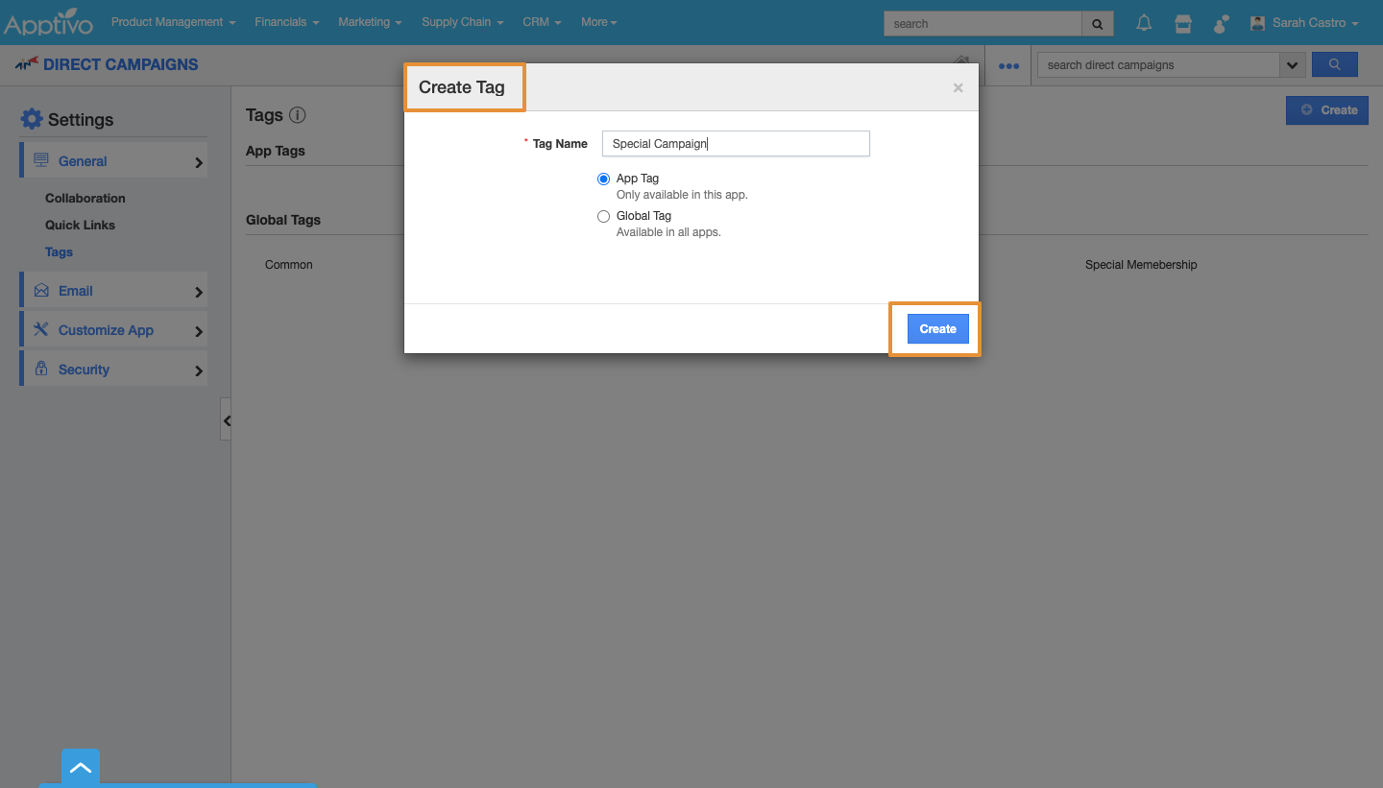Collapse the sidebar with the left chevron
The image size is (1383, 788).
pos(227,420)
